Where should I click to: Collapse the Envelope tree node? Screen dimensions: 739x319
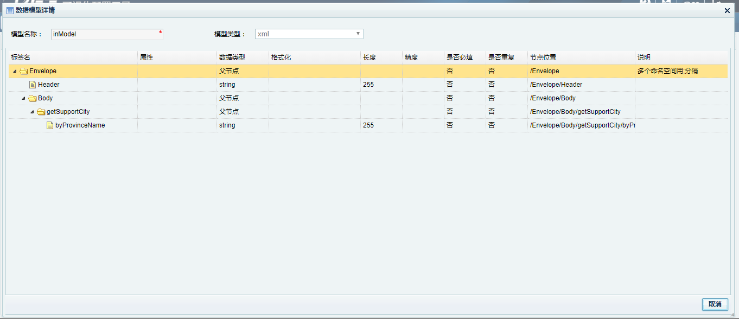[15, 71]
